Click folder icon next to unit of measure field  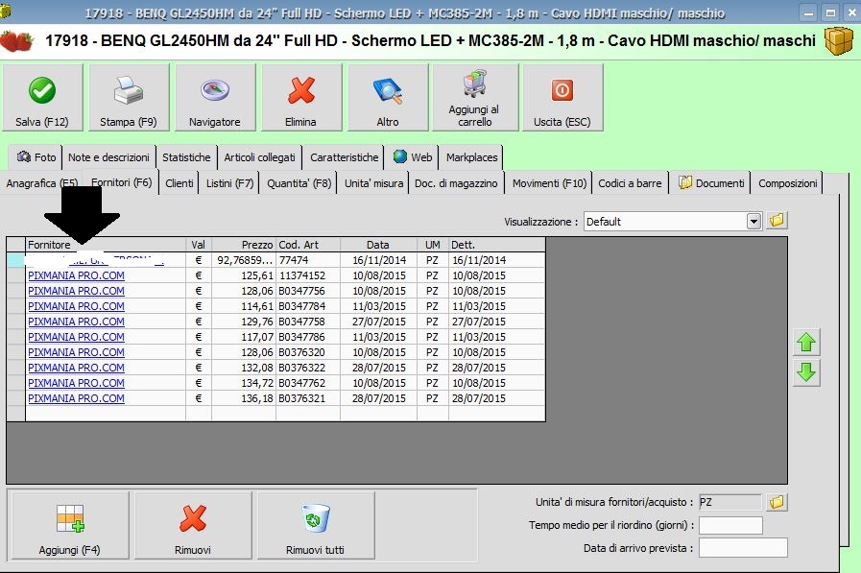[x=777, y=502]
